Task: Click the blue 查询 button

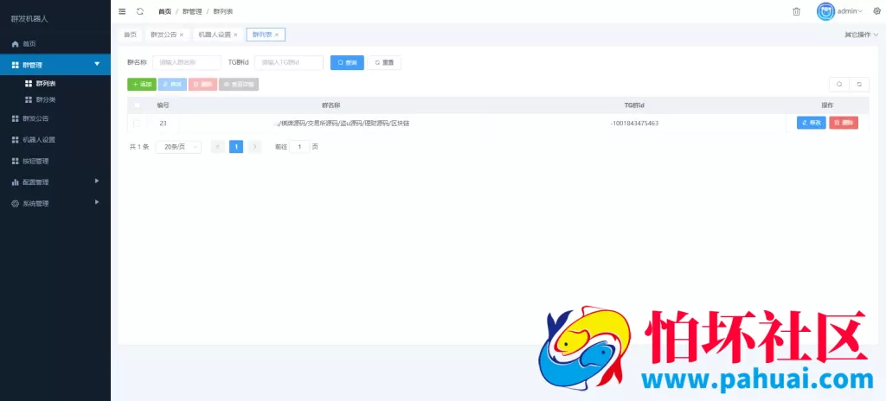Action: 347,62
